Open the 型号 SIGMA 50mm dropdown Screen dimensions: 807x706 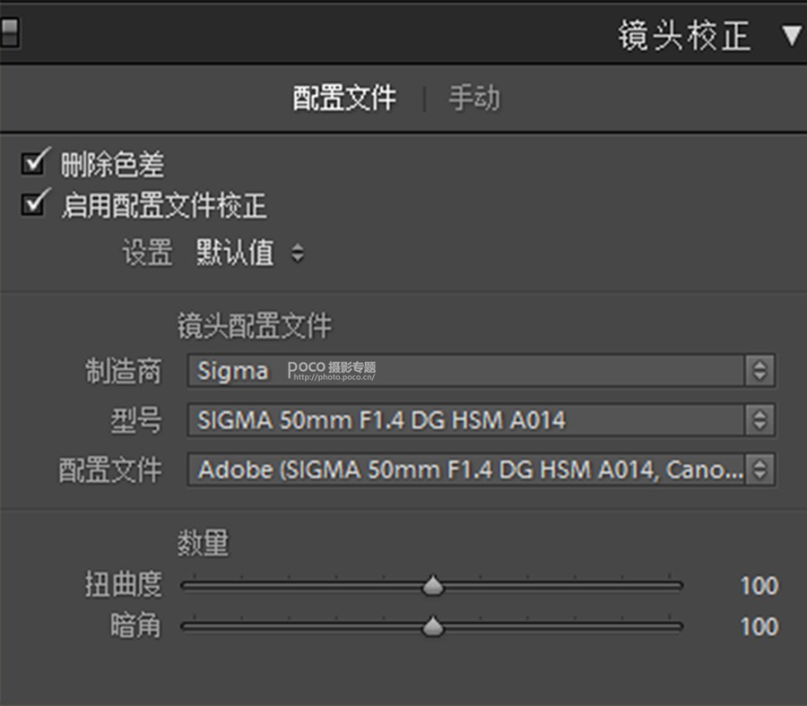(481, 419)
